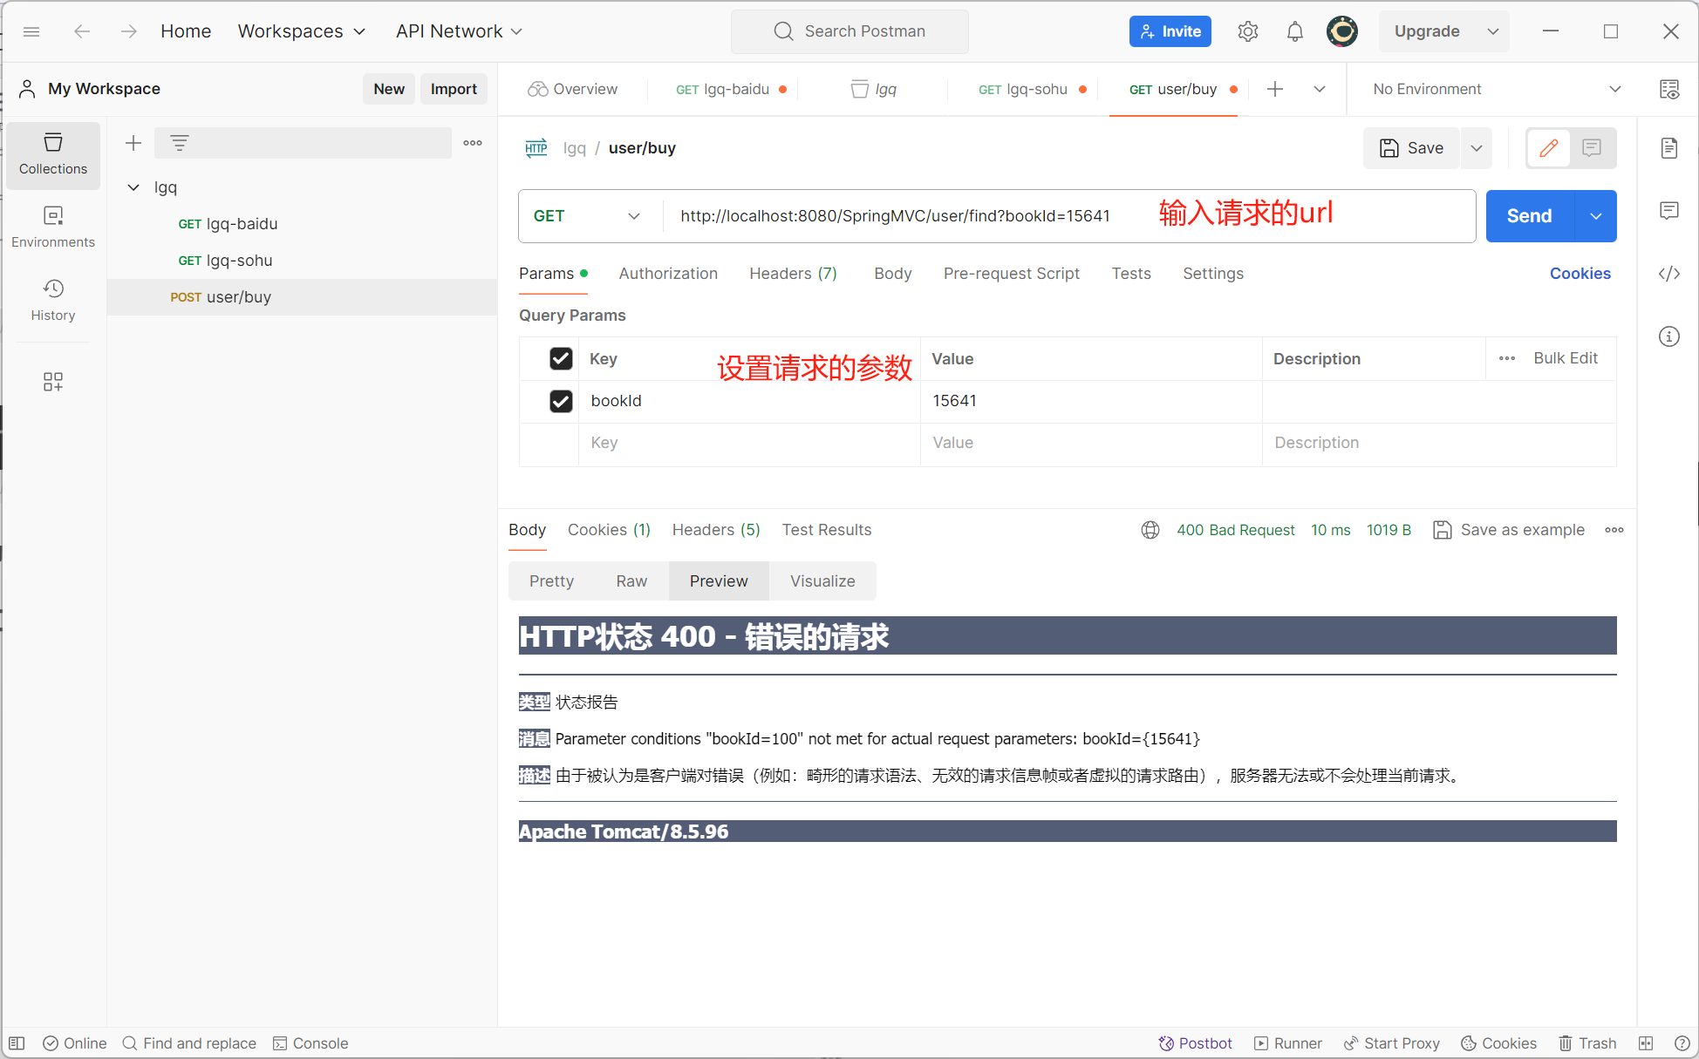Go back with the left arrow

[x=82, y=31]
